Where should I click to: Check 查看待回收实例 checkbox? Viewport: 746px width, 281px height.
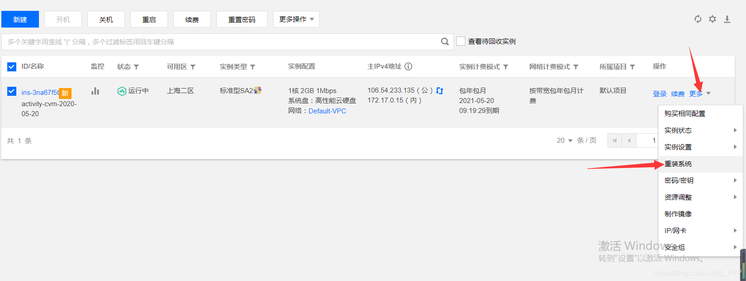click(x=461, y=41)
